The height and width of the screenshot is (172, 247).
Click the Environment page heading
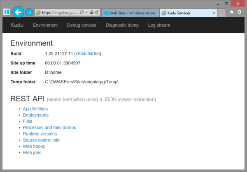tap(32, 43)
